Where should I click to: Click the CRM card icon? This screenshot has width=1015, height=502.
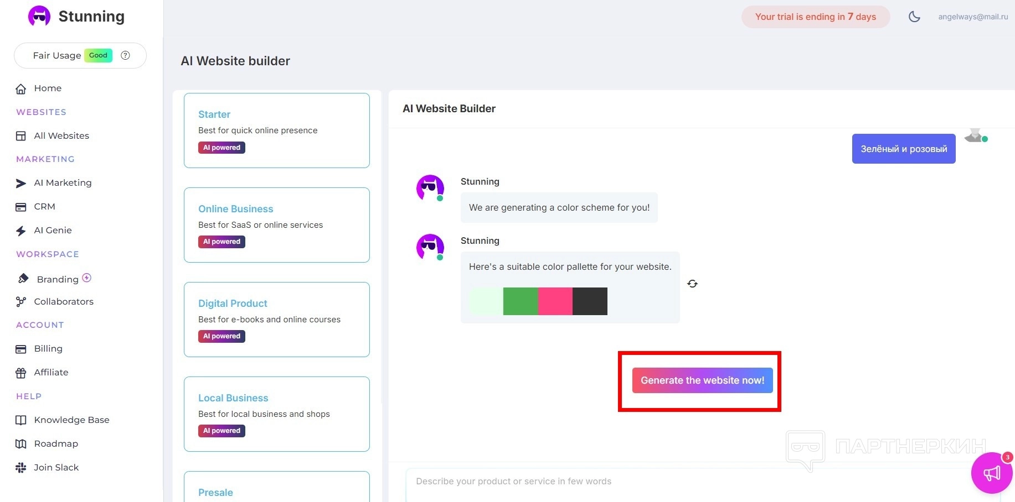[21, 207]
